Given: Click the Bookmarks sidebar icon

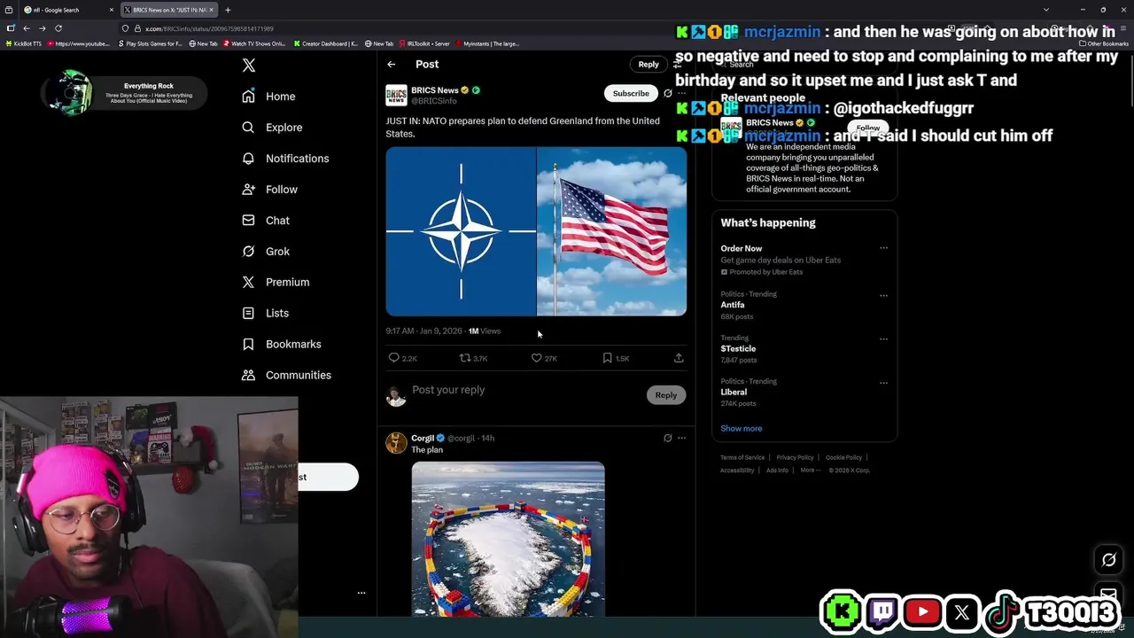Looking at the screenshot, I should click(249, 345).
